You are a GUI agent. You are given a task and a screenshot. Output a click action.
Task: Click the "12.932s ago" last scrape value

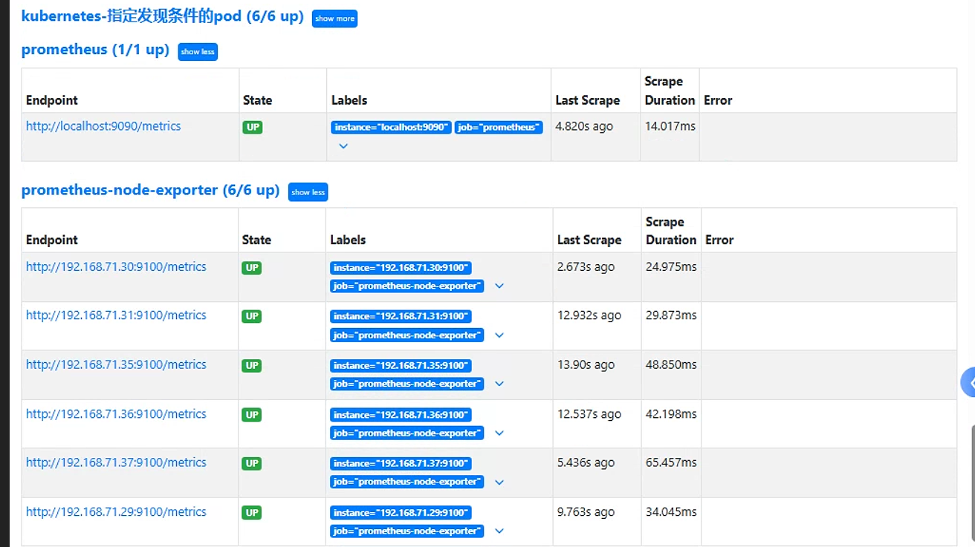(x=589, y=315)
